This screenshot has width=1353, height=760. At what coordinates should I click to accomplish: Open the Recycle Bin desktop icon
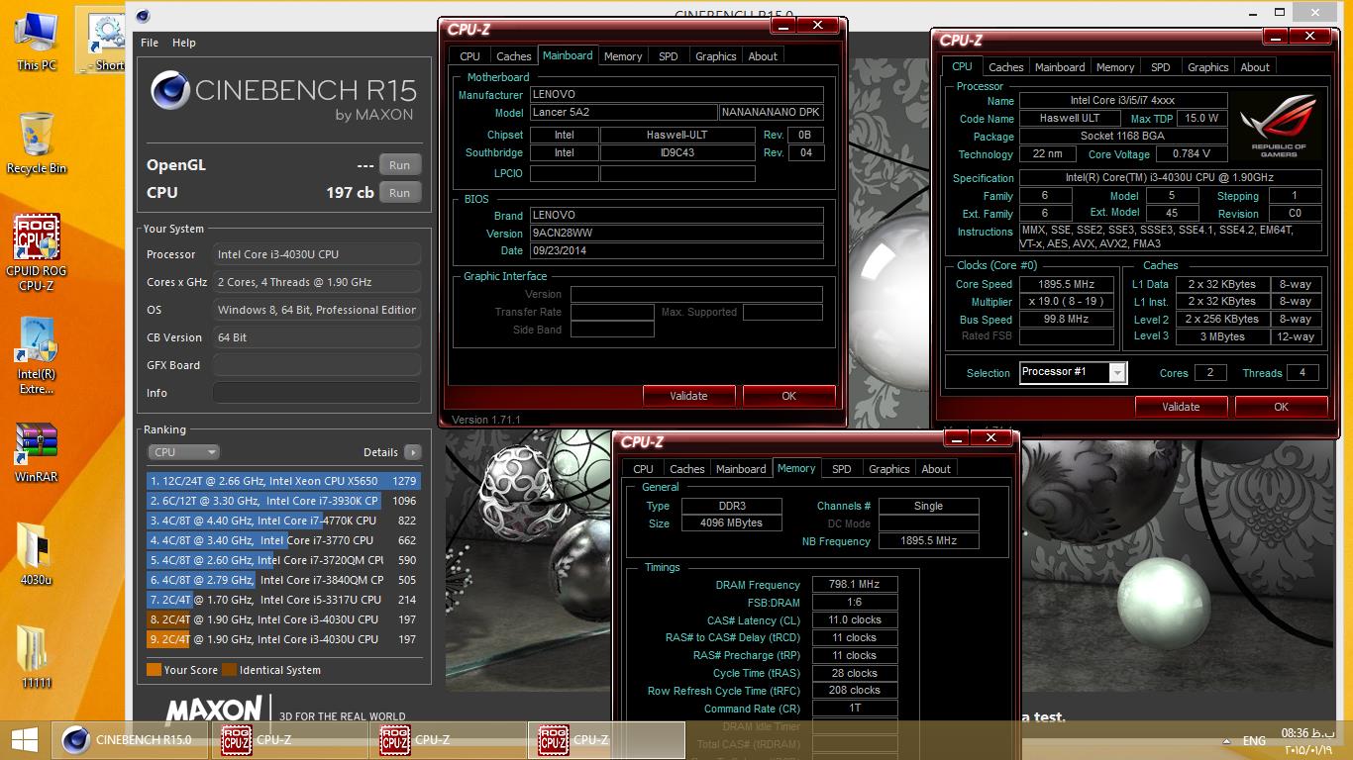pos(37,144)
